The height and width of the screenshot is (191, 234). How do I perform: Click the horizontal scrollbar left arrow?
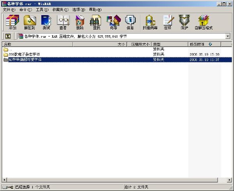point(4,180)
